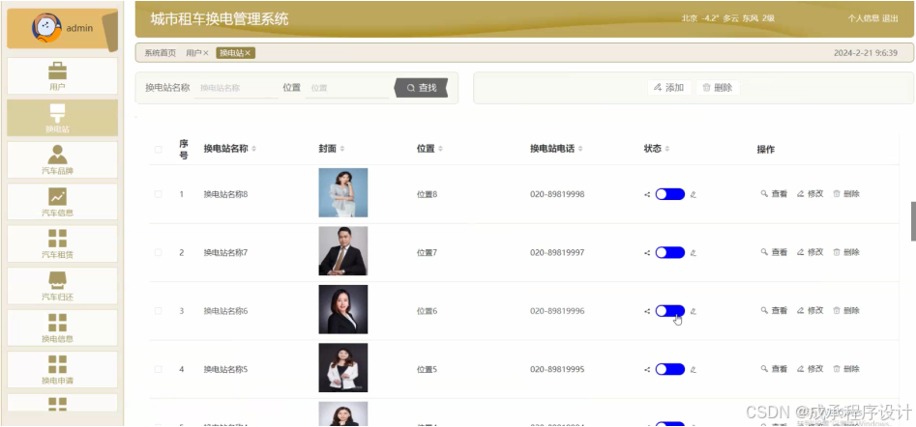Click 删除 for 换电站名称6
Screen dimensions: 916x427
pos(846,311)
